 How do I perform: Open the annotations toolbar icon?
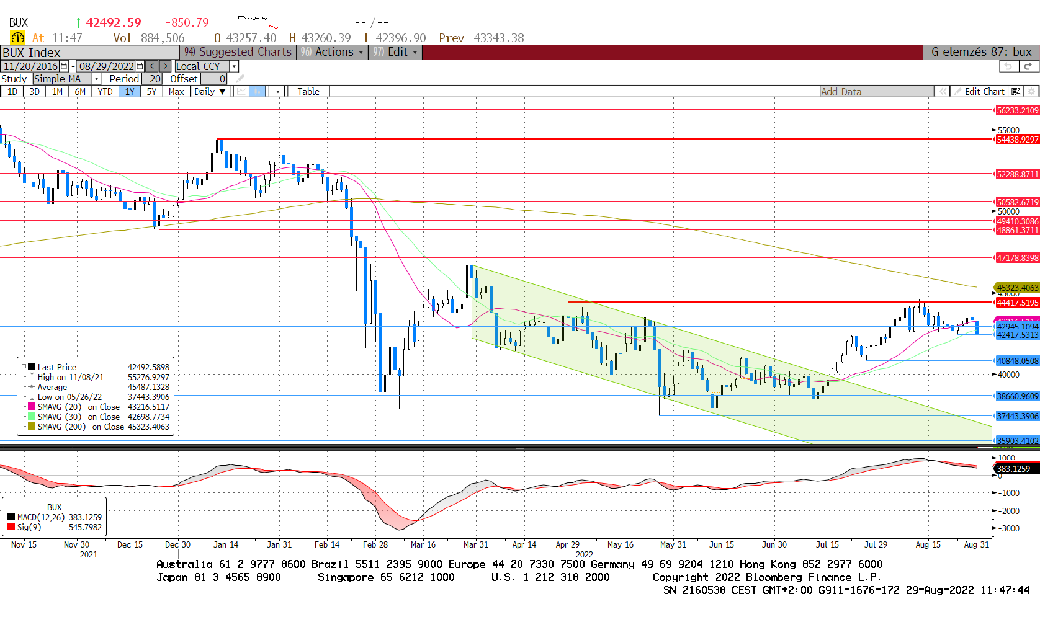1016,92
